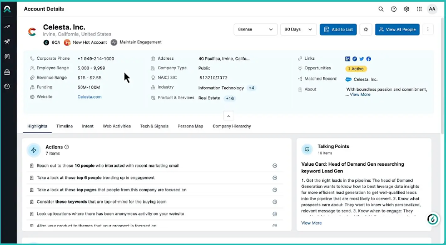Open the Celesta. Inc. matched Salesforce record
The width and height of the screenshot is (446, 245).
coord(365,79)
